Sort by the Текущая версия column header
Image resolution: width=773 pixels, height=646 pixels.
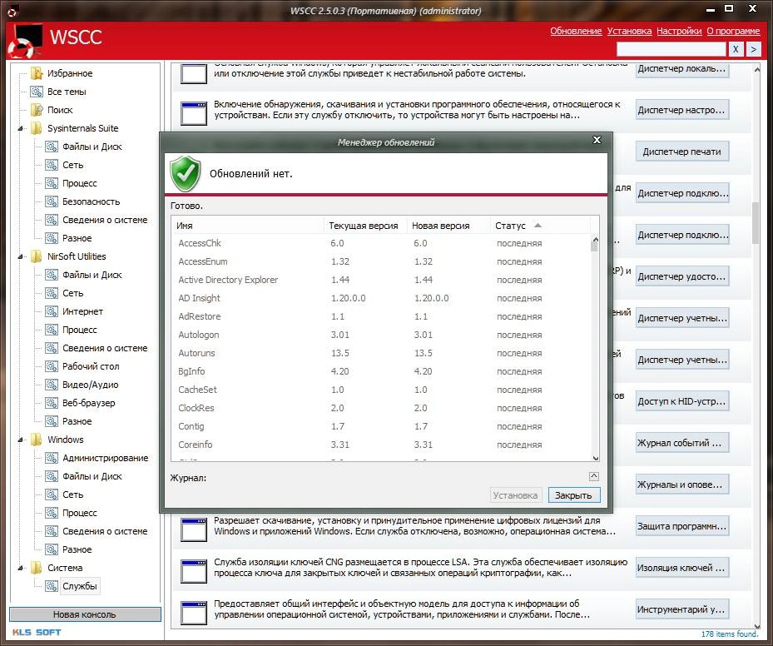click(364, 226)
